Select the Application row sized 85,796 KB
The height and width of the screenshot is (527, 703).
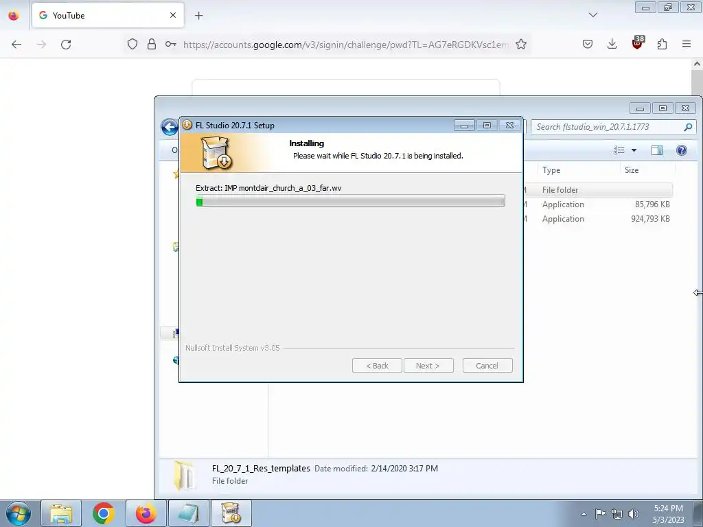click(x=598, y=204)
